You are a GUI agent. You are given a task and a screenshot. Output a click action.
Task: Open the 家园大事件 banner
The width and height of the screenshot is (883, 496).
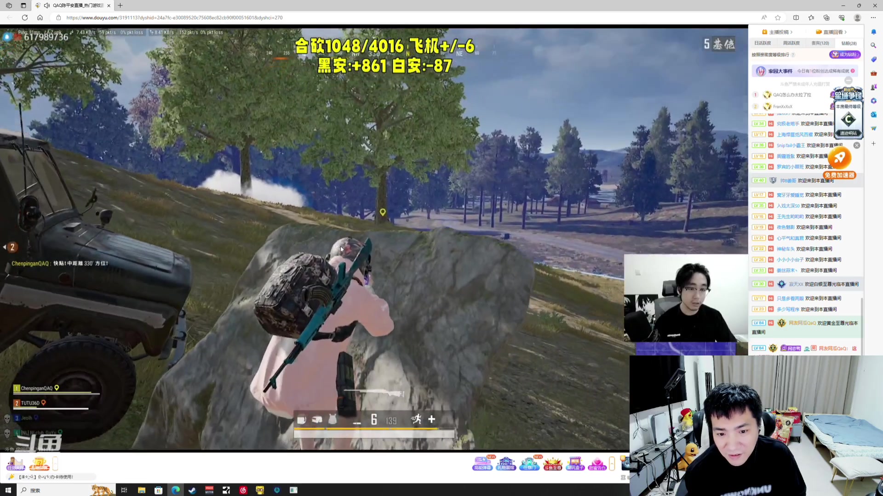(805, 71)
